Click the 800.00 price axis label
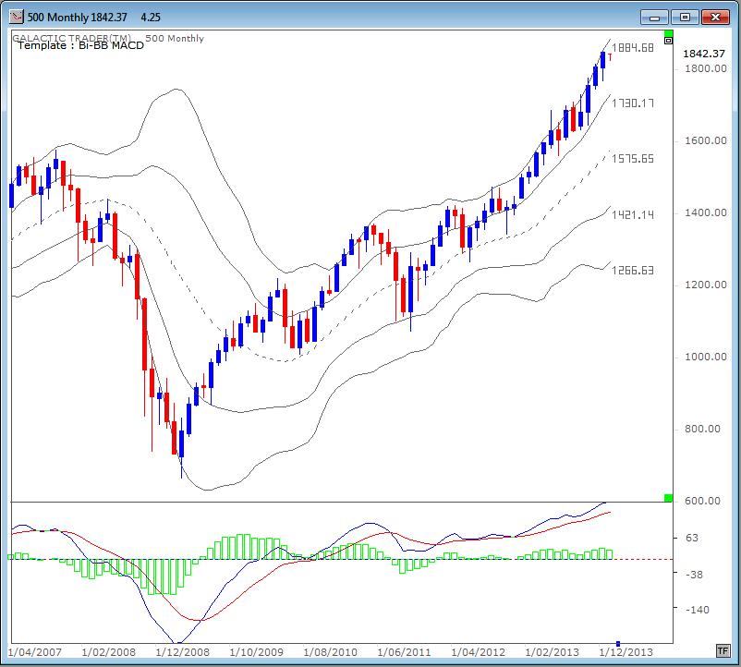 pyautogui.click(x=703, y=429)
